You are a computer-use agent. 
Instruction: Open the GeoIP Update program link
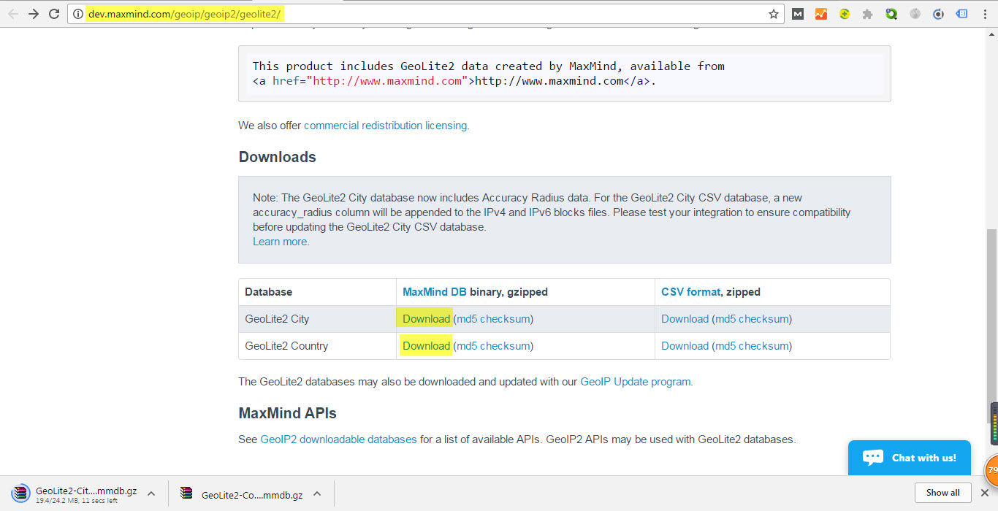click(636, 382)
